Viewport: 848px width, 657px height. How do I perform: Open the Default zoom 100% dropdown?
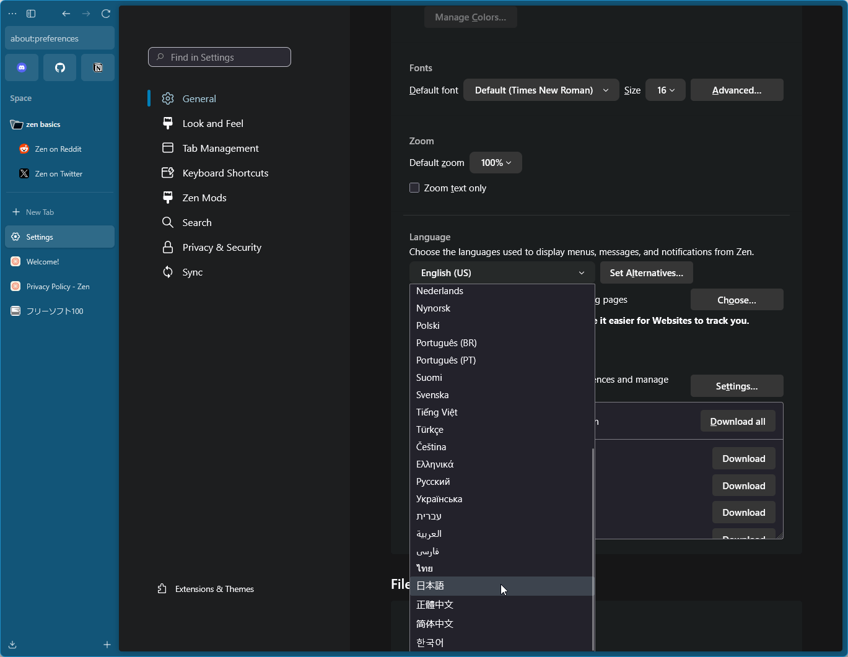[x=496, y=163]
